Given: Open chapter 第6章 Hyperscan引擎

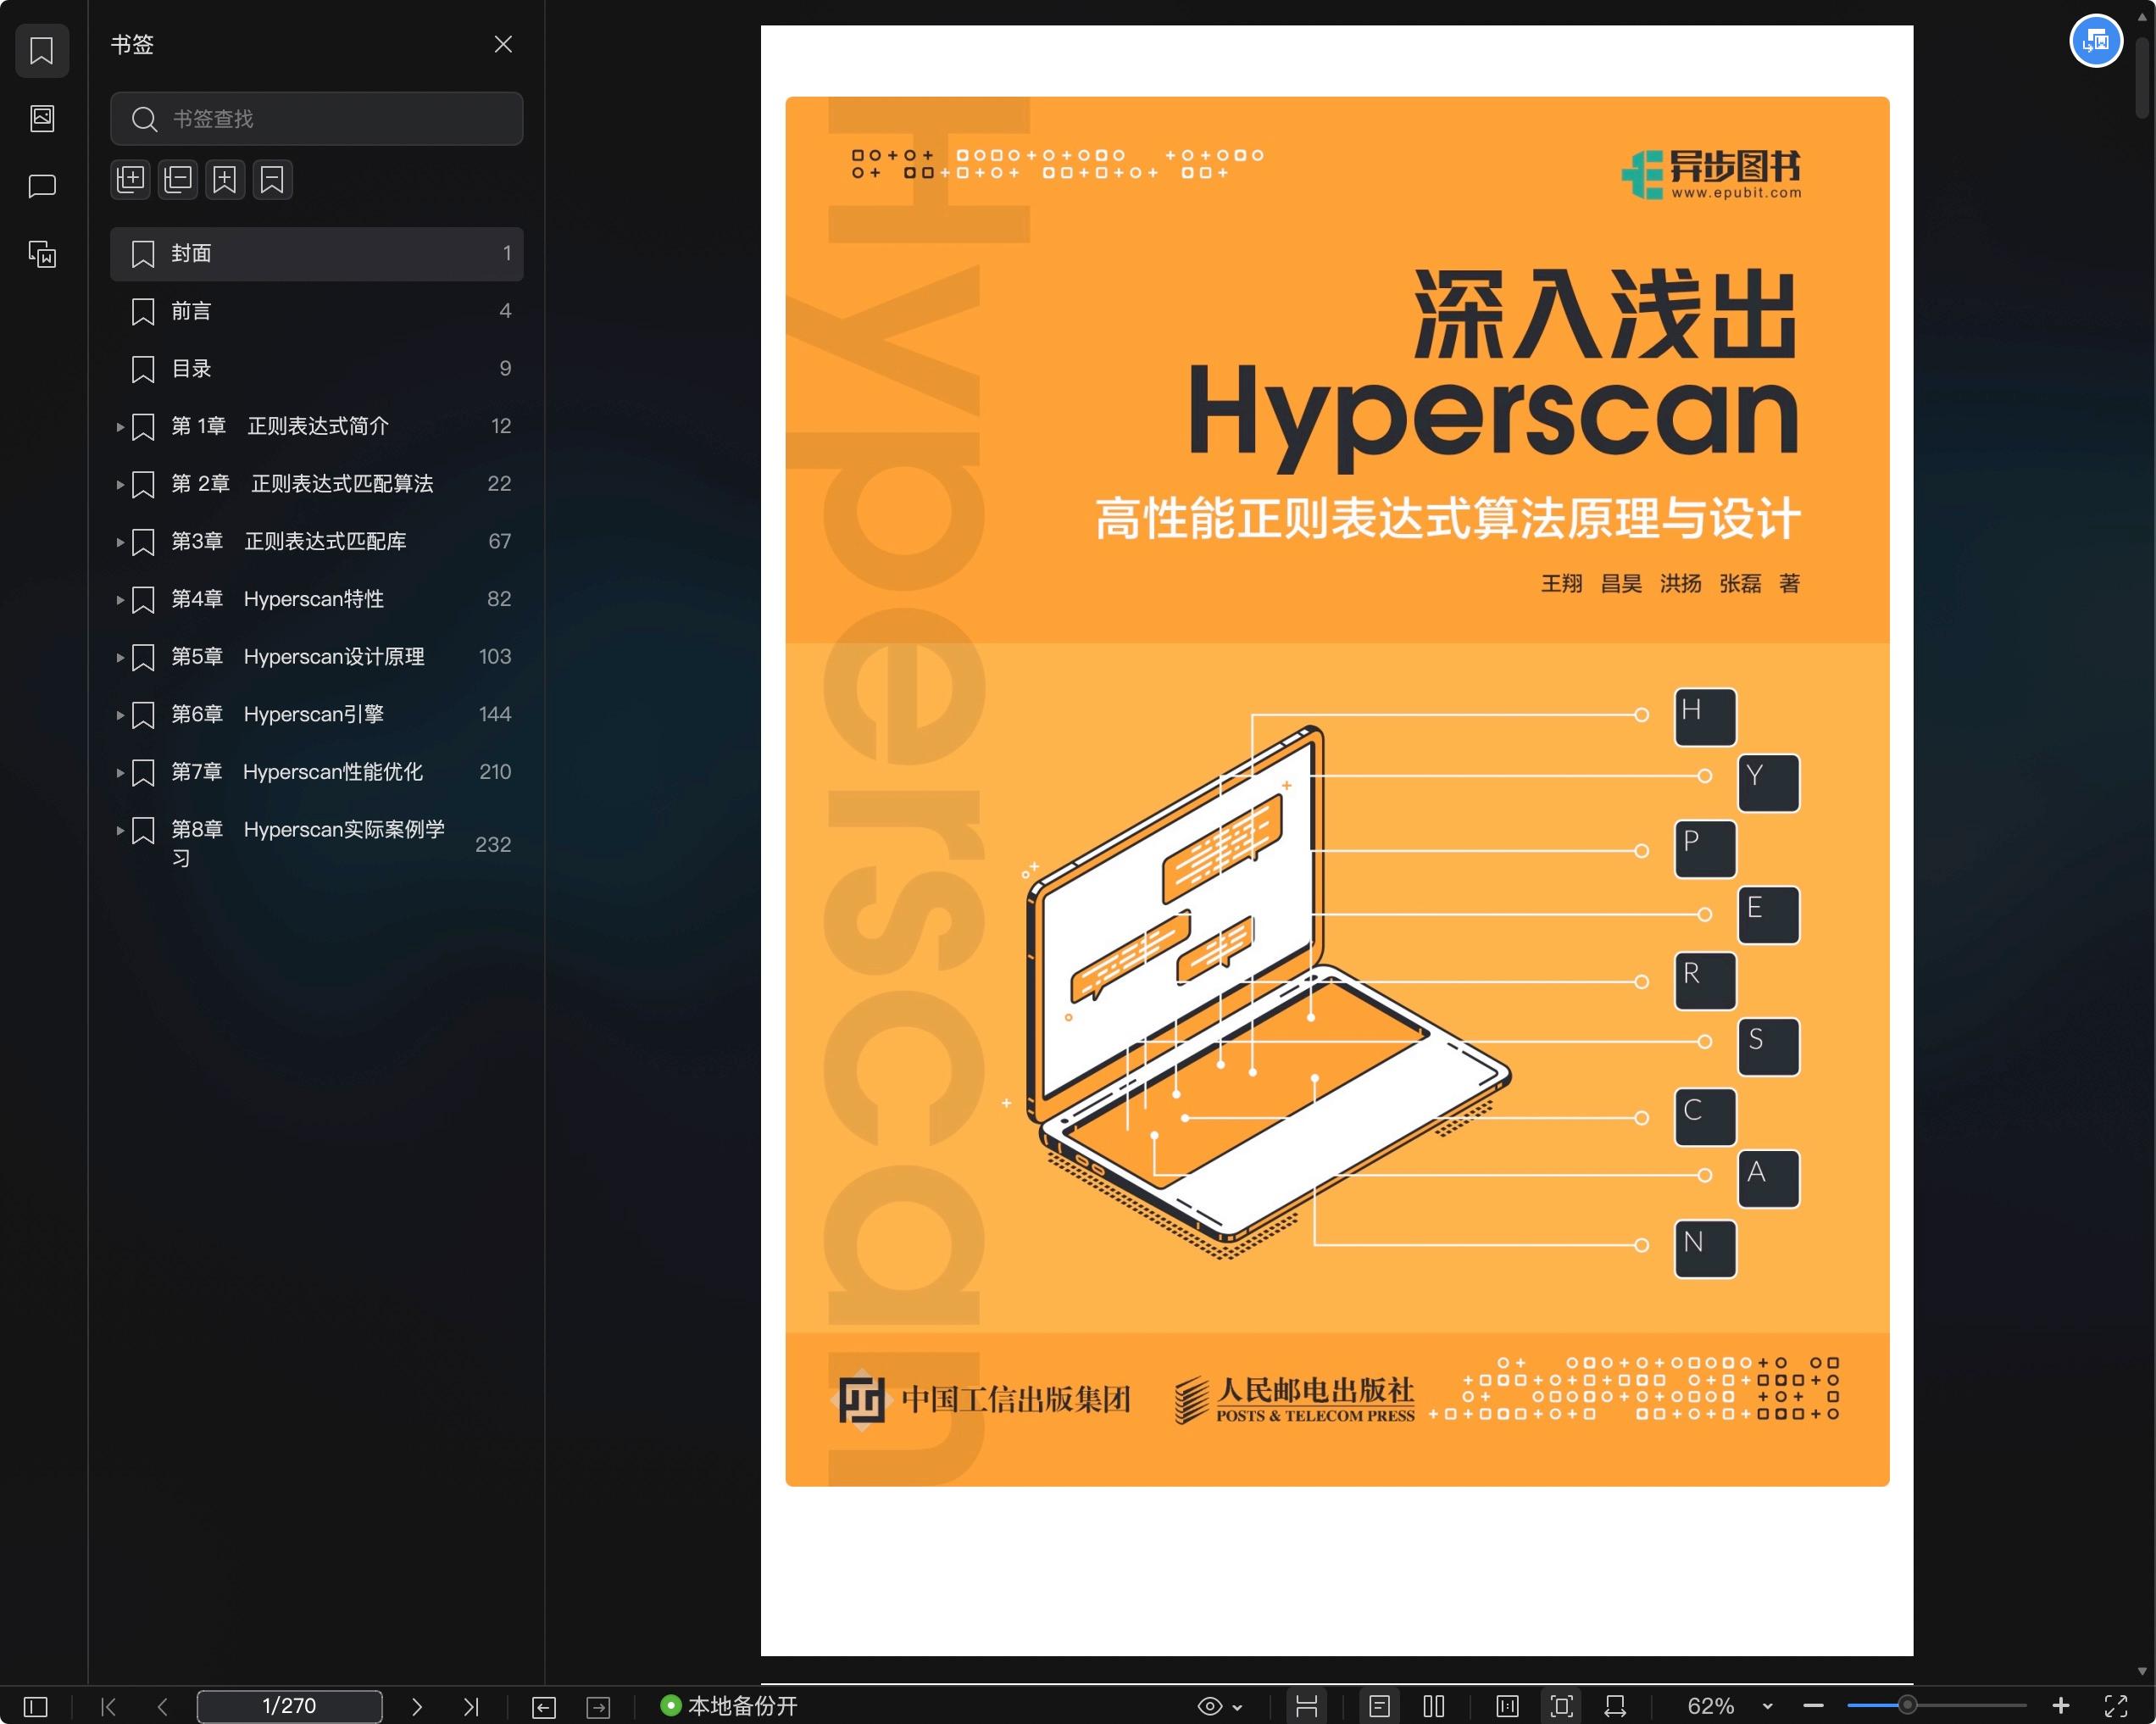Looking at the screenshot, I should coord(277,714).
